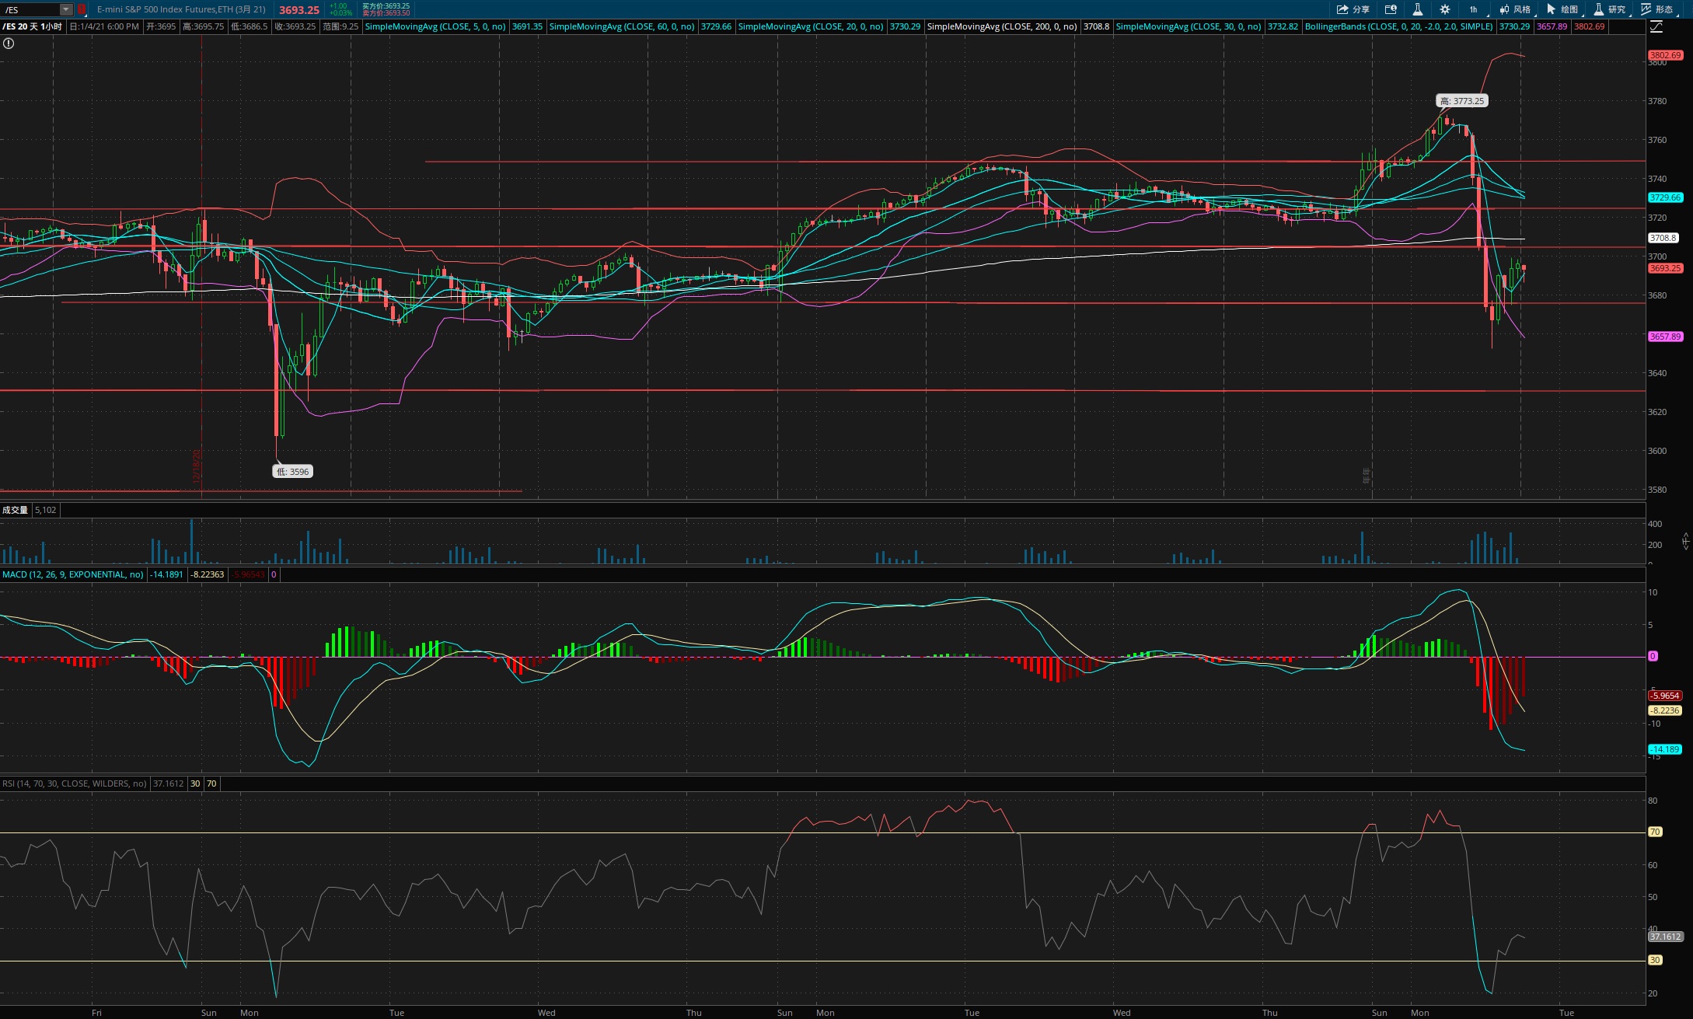Click the chart scale icon below toolbar
The image size is (1693, 1019).
point(1656,27)
